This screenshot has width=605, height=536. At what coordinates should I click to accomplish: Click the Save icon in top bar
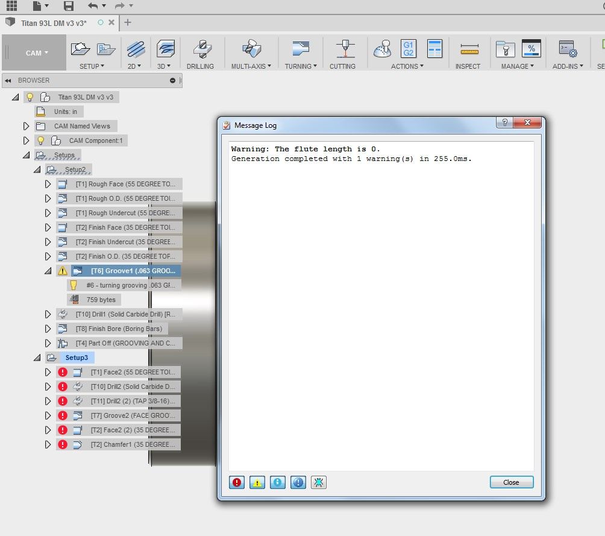[x=69, y=6]
